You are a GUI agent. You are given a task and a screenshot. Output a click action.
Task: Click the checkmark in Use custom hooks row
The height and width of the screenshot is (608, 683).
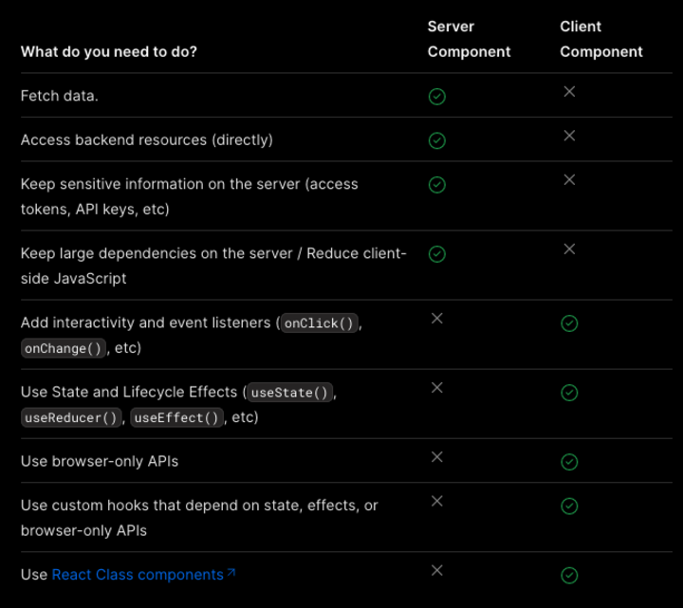[x=569, y=506]
